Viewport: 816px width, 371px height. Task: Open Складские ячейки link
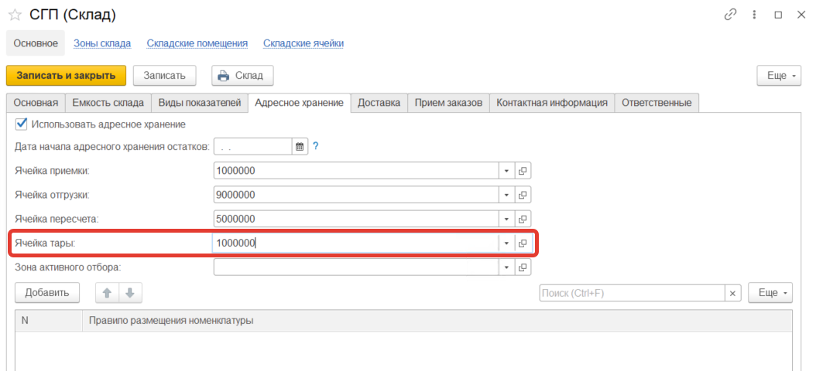point(303,43)
